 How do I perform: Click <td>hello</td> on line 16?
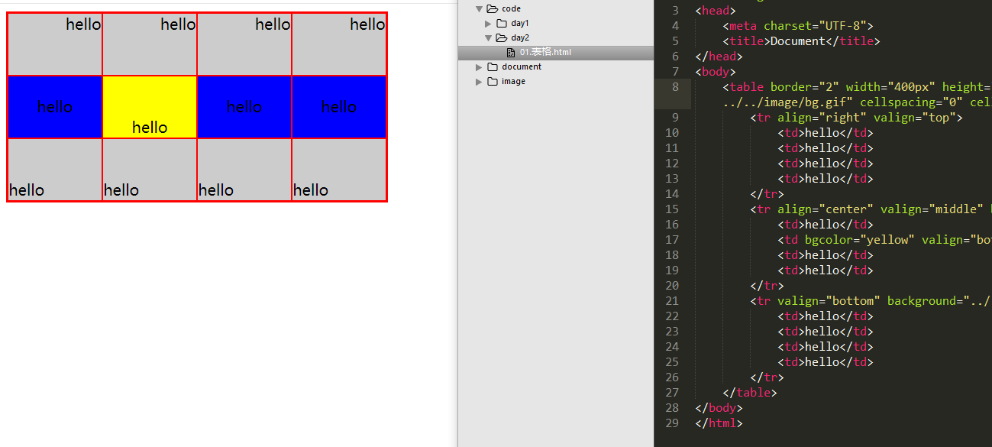pyautogui.click(x=826, y=225)
